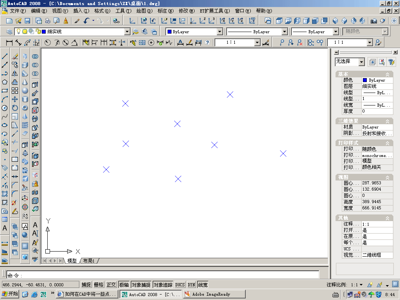The height and width of the screenshot is (300, 400).
Task: Toggle 栅格 grid display
Action: pos(99,285)
